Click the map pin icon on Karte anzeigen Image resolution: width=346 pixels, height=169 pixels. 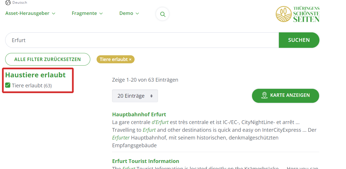pos(264,95)
